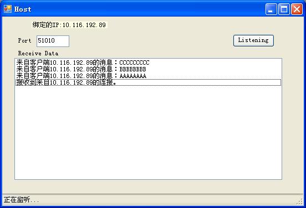
Task: Click the 绑定的IP:10.116.192.89 label
Action: click(x=69, y=25)
